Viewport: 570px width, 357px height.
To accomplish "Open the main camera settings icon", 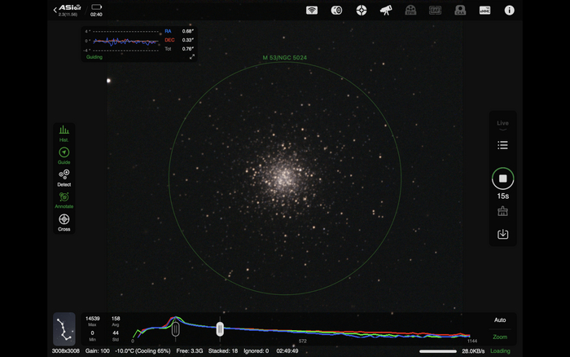I will pyautogui.click(x=336, y=11).
